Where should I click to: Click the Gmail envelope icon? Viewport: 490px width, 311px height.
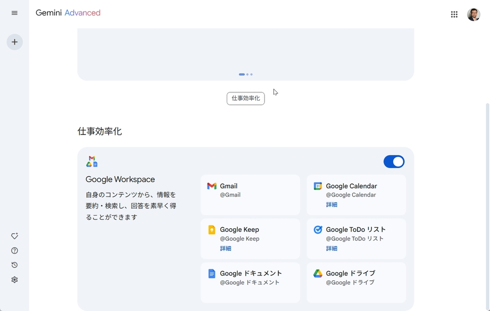tap(212, 186)
